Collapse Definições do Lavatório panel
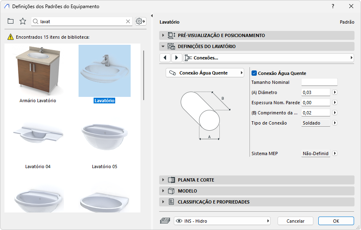 point(164,46)
